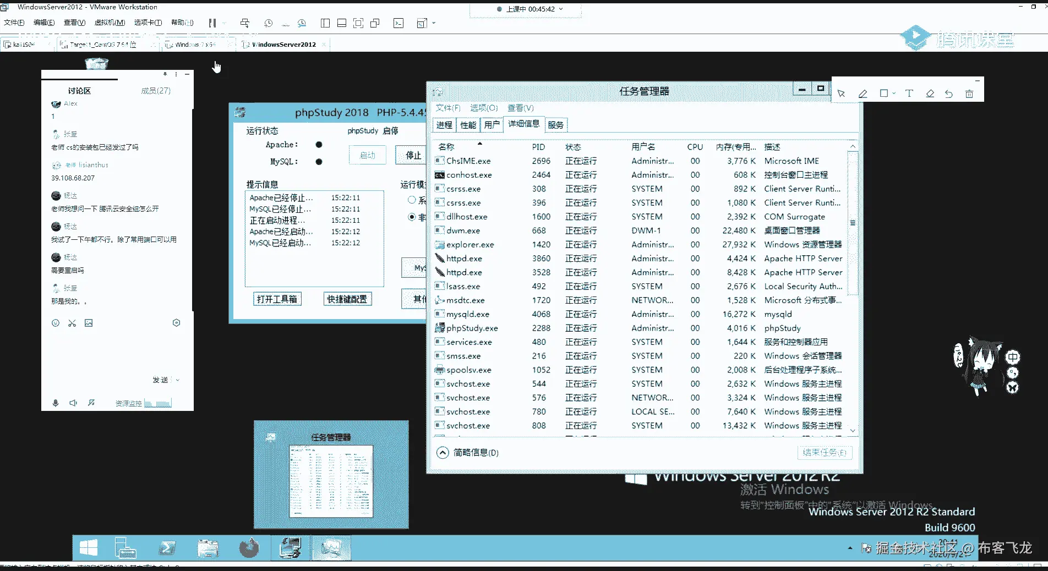
Task: Select the rectangle shape annotation tool
Action: [x=883, y=94]
